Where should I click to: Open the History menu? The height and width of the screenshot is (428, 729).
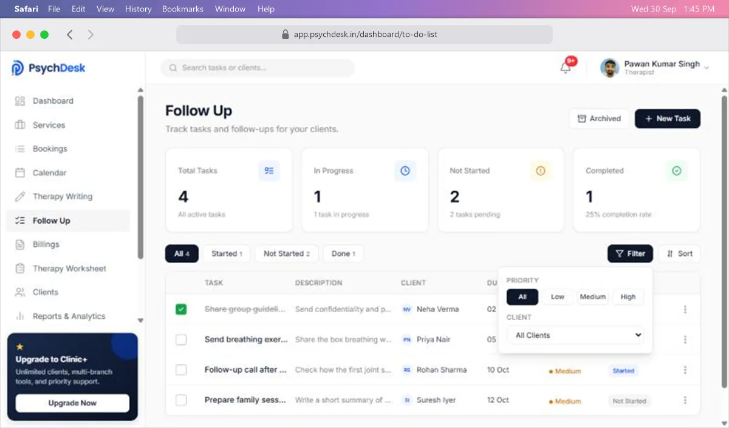coord(139,9)
